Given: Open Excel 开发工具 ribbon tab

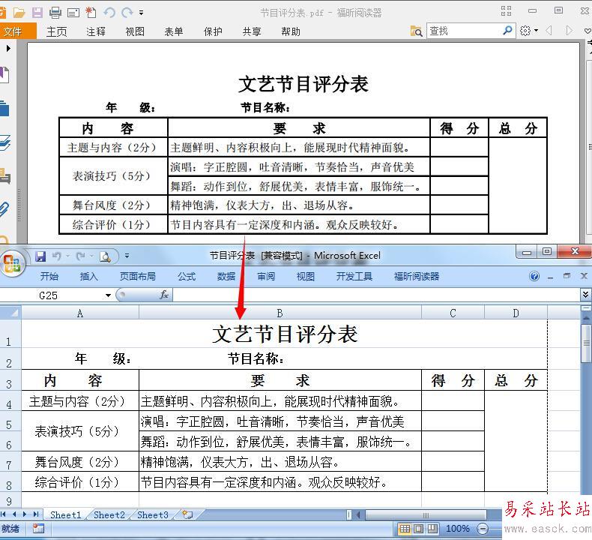Looking at the screenshot, I should tap(354, 277).
